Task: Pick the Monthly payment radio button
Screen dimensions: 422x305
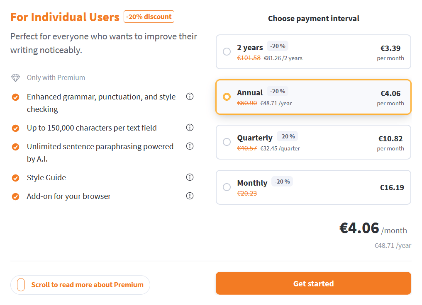Action: 227,187
